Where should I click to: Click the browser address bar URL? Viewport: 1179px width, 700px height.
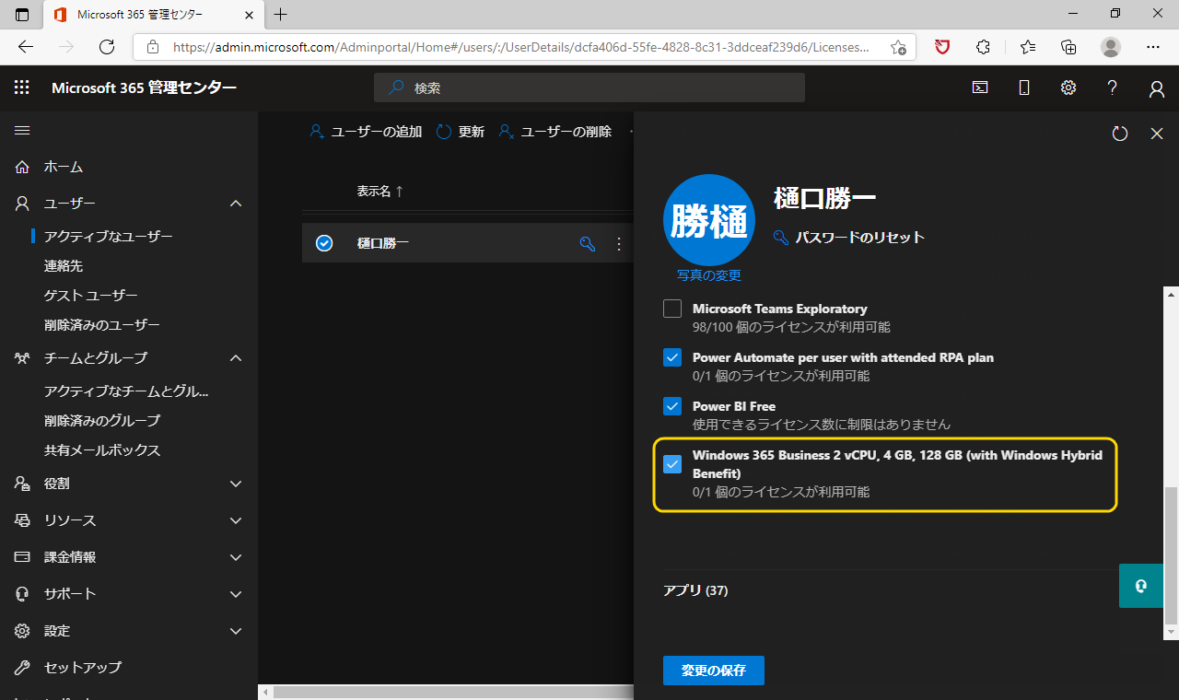[x=521, y=47]
